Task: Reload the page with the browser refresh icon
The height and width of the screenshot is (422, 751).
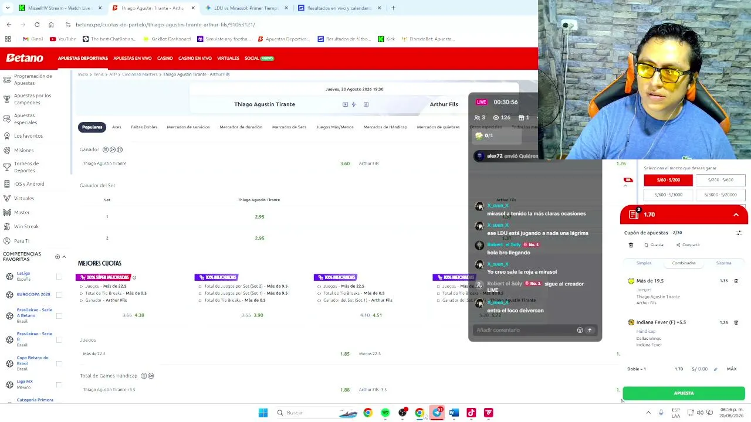Action: pos(37,25)
